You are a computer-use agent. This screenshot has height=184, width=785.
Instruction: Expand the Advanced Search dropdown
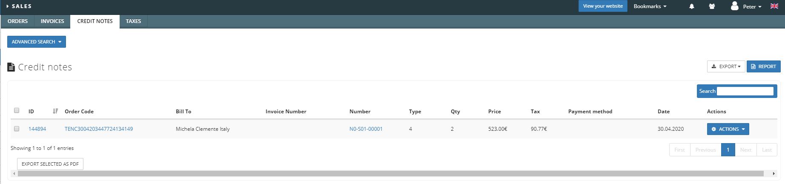point(37,42)
